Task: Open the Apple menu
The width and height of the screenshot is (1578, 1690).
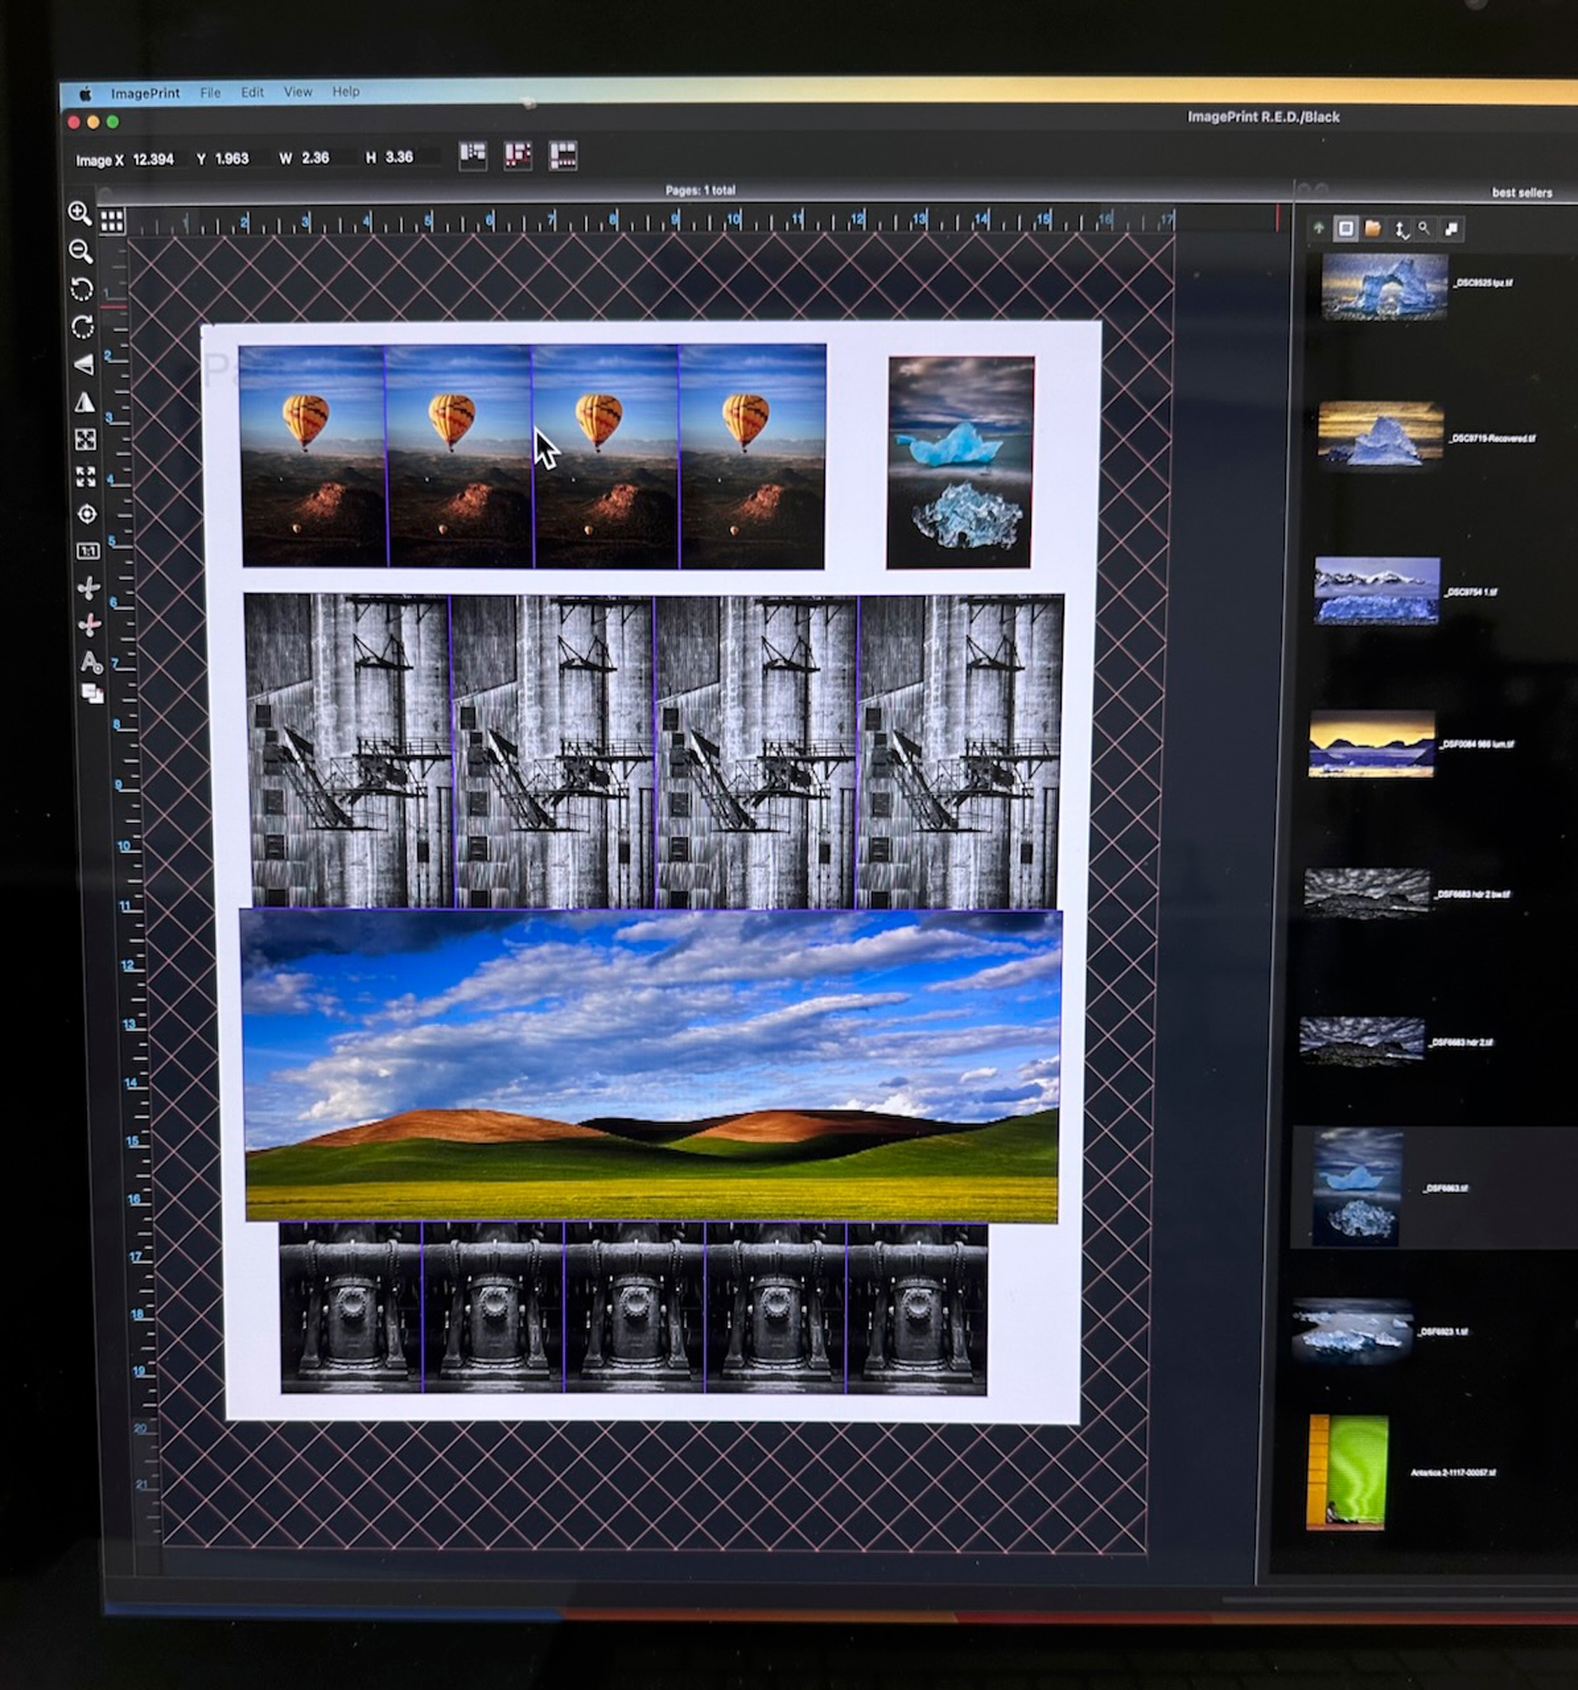Action: coord(85,95)
